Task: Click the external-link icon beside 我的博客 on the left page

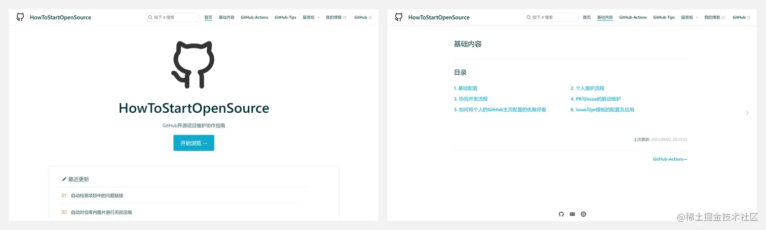Action: pos(345,17)
